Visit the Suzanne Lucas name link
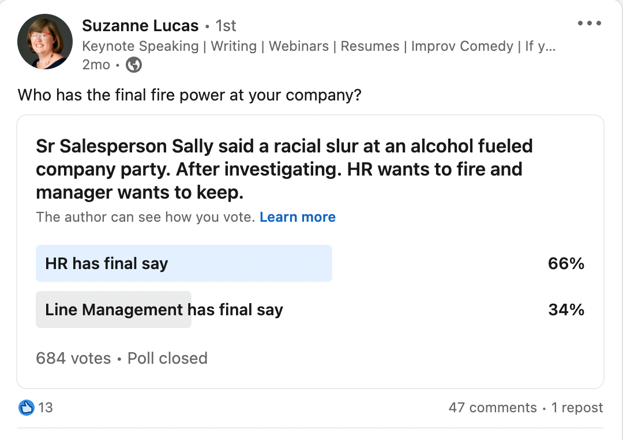623x440 pixels. pyautogui.click(x=140, y=26)
